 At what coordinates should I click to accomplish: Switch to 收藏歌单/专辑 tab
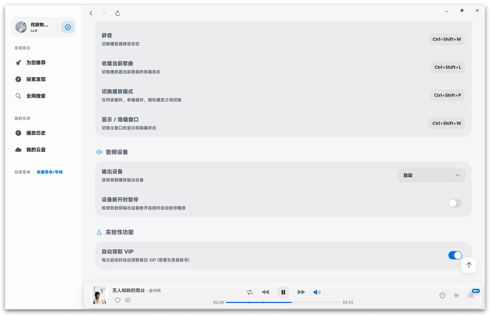[50, 172]
